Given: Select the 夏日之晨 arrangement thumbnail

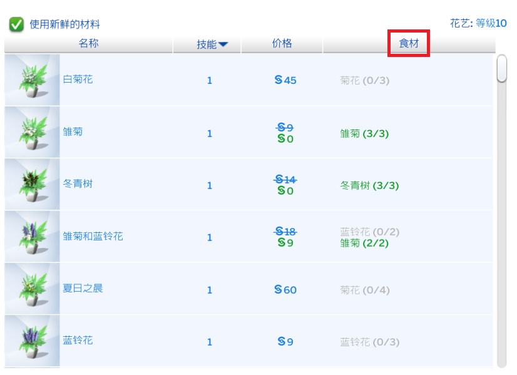Looking at the screenshot, I should (32, 289).
